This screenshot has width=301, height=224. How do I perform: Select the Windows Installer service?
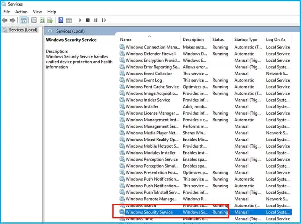pyautogui.click(x=205, y=106)
